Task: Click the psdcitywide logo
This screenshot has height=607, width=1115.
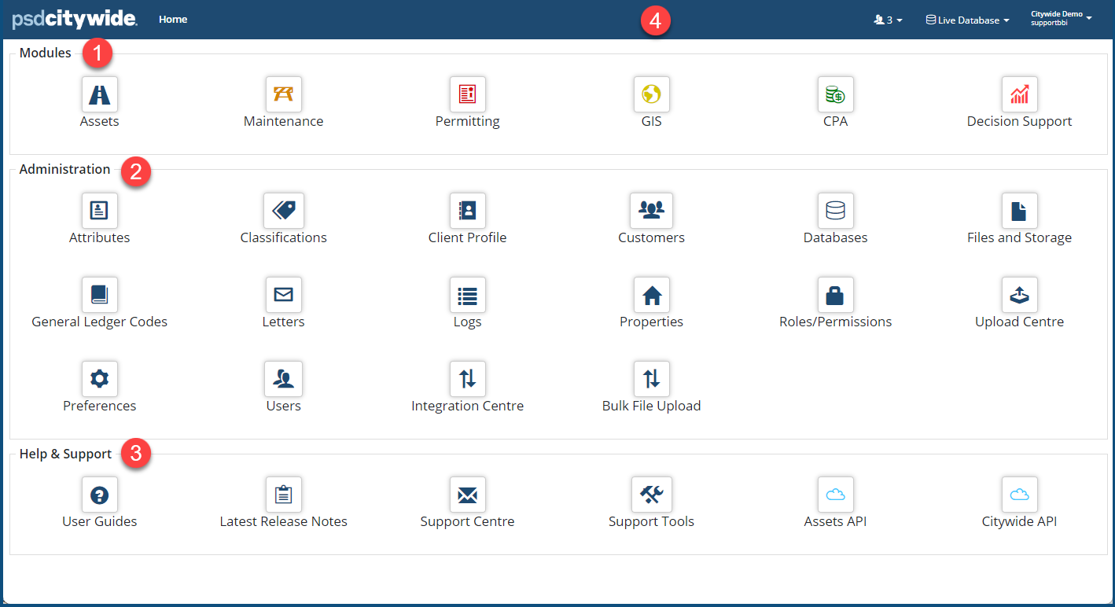Action: coord(75,19)
